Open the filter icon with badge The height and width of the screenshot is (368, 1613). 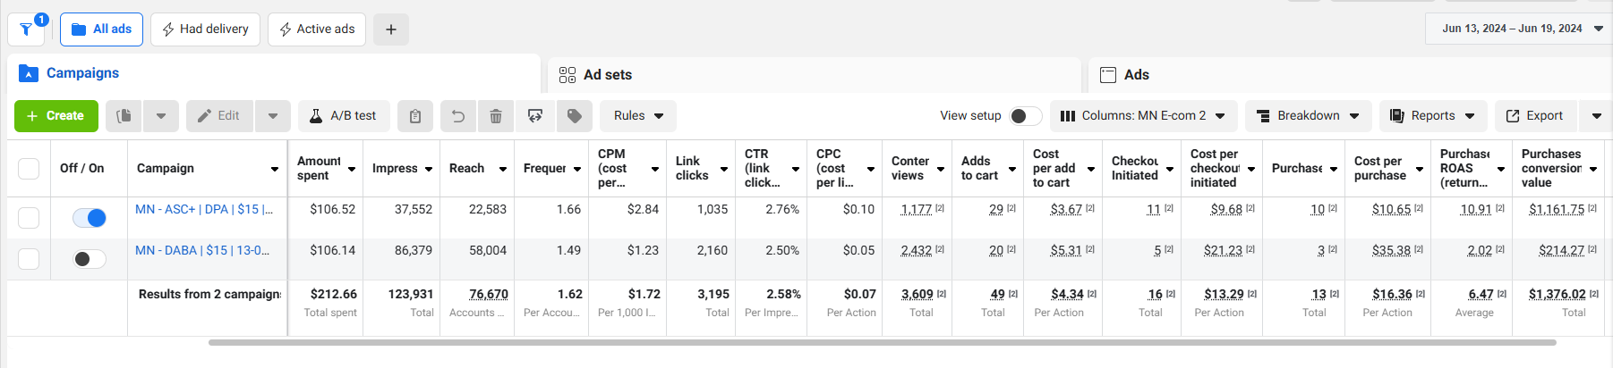27,29
